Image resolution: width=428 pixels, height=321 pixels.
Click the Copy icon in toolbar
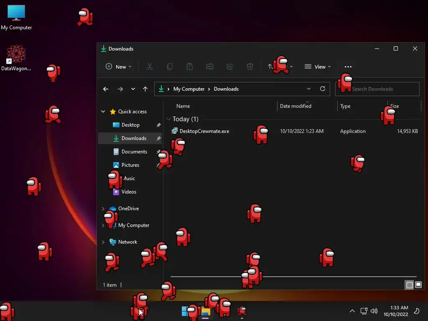(170, 66)
